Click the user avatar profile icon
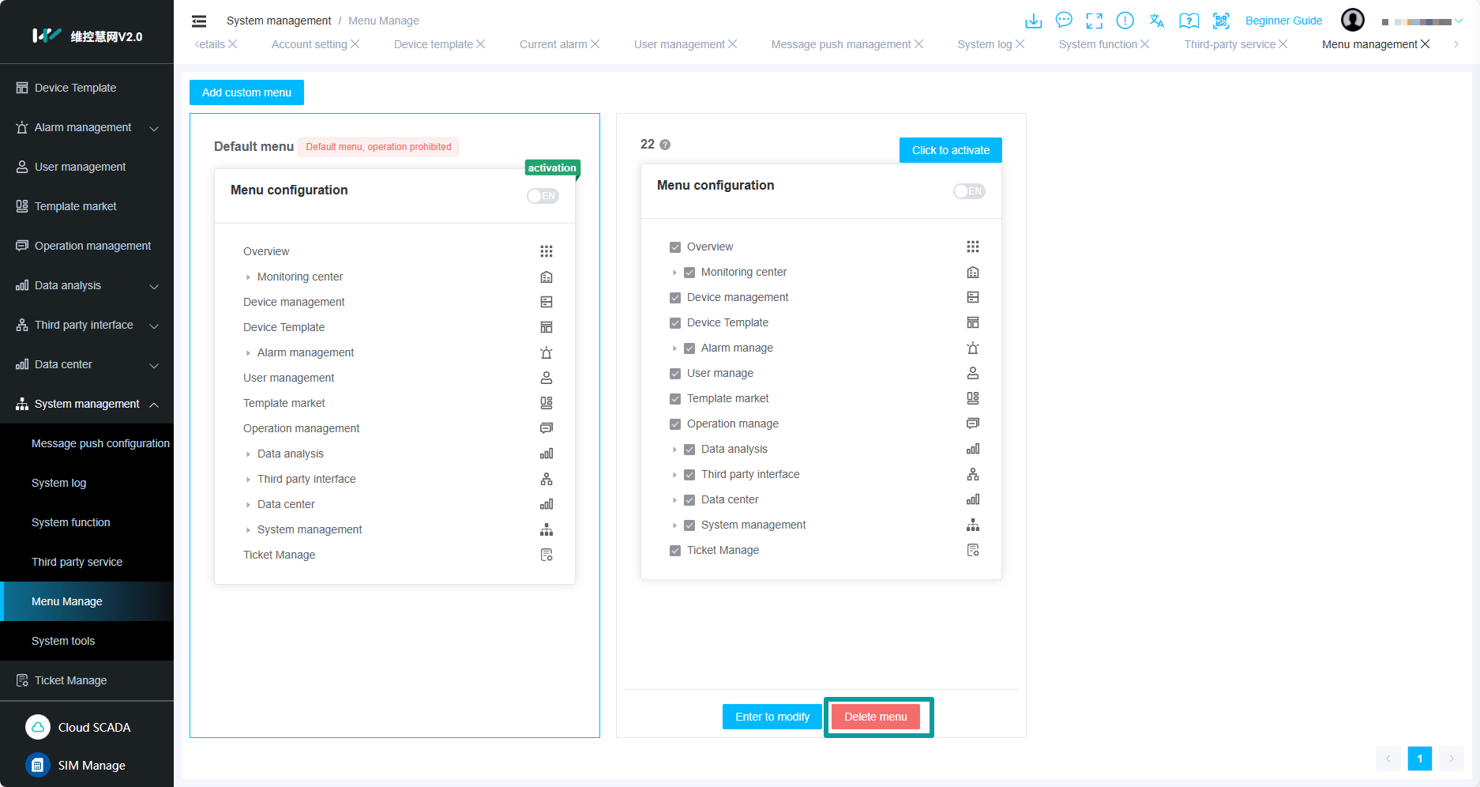This screenshot has height=787, width=1480. point(1352,20)
